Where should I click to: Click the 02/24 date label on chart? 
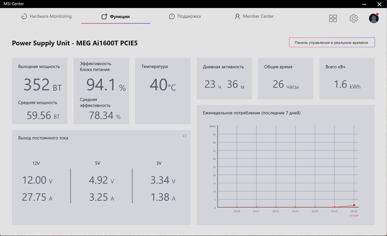[x=315, y=211]
